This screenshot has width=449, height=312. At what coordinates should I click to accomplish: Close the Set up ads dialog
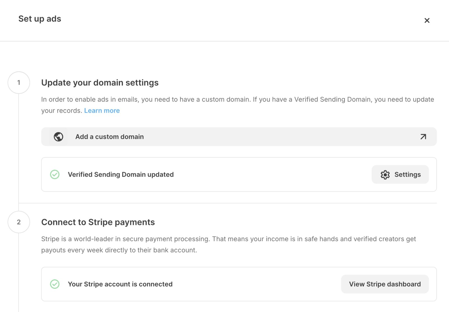click(x=427, y=20)
